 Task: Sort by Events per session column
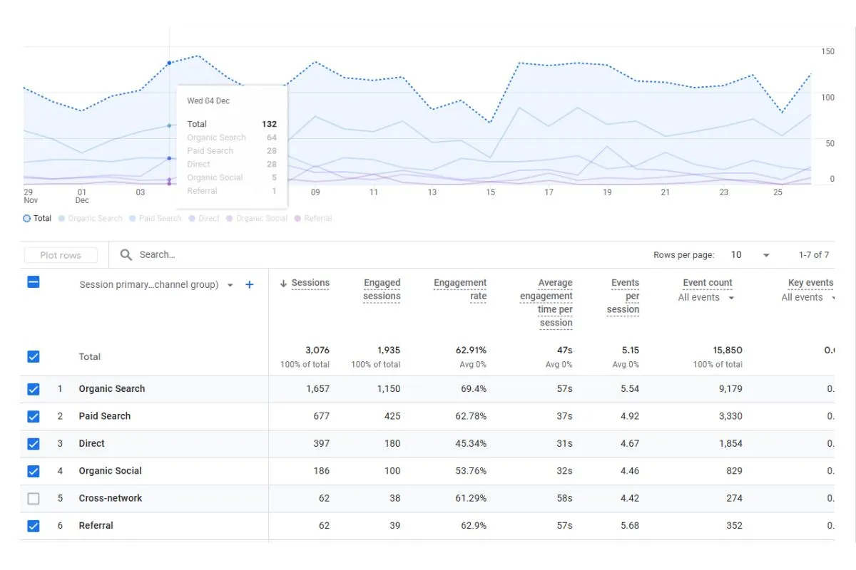tap(624, 296)
